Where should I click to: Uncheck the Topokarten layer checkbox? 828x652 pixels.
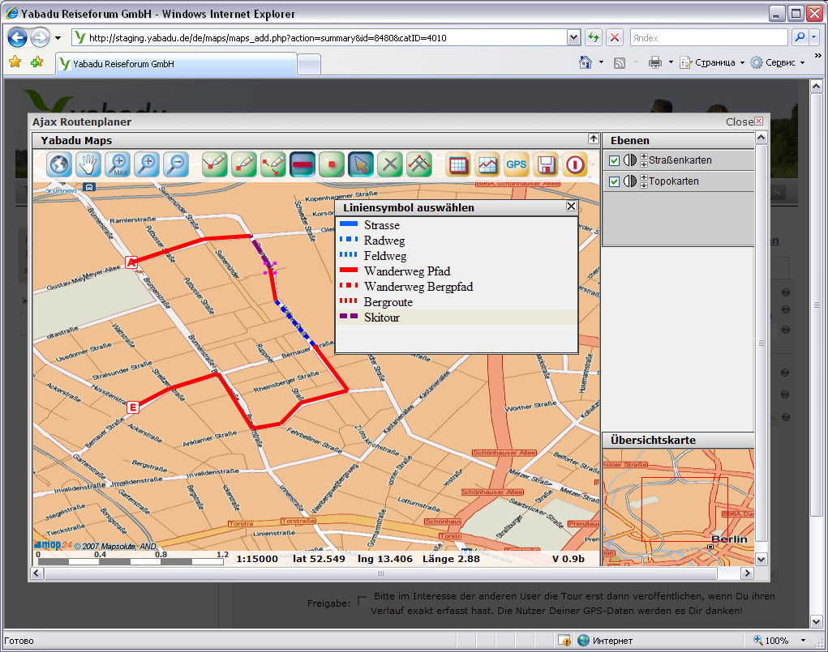pos(614,181)
